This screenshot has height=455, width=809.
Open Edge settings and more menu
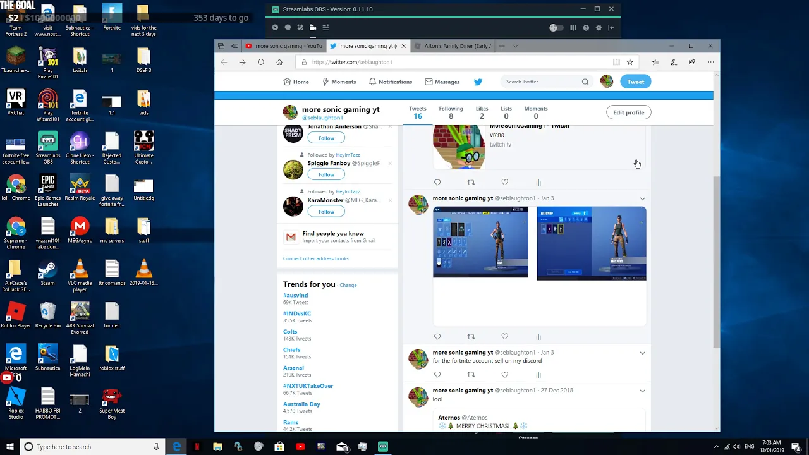[x=710, y=62]
